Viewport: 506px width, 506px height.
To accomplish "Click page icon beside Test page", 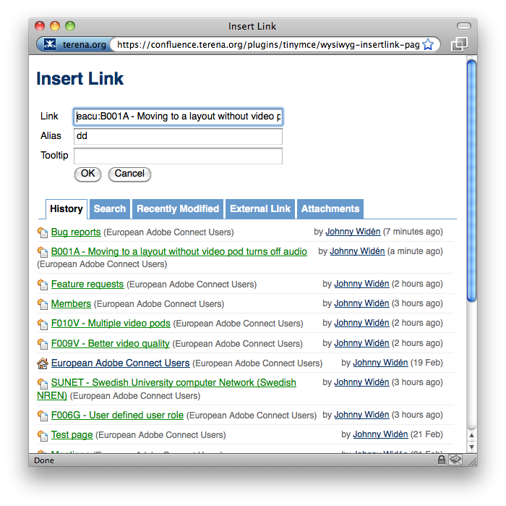I will point(42,435).
